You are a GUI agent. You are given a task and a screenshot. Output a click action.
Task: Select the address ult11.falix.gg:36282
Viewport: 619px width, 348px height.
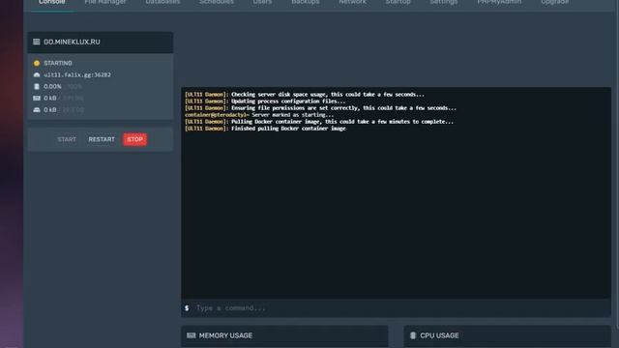[x=77, y=74]
